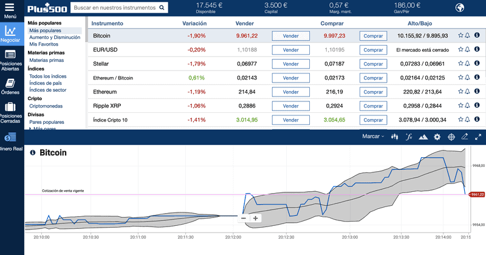Change chart type candlestick icon
Screen dimensions: 486x255
coord(394,137)
